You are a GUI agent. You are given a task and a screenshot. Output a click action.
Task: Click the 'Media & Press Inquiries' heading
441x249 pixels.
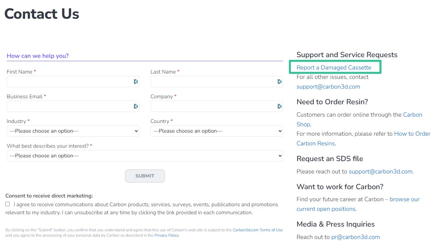pos(336,224)
